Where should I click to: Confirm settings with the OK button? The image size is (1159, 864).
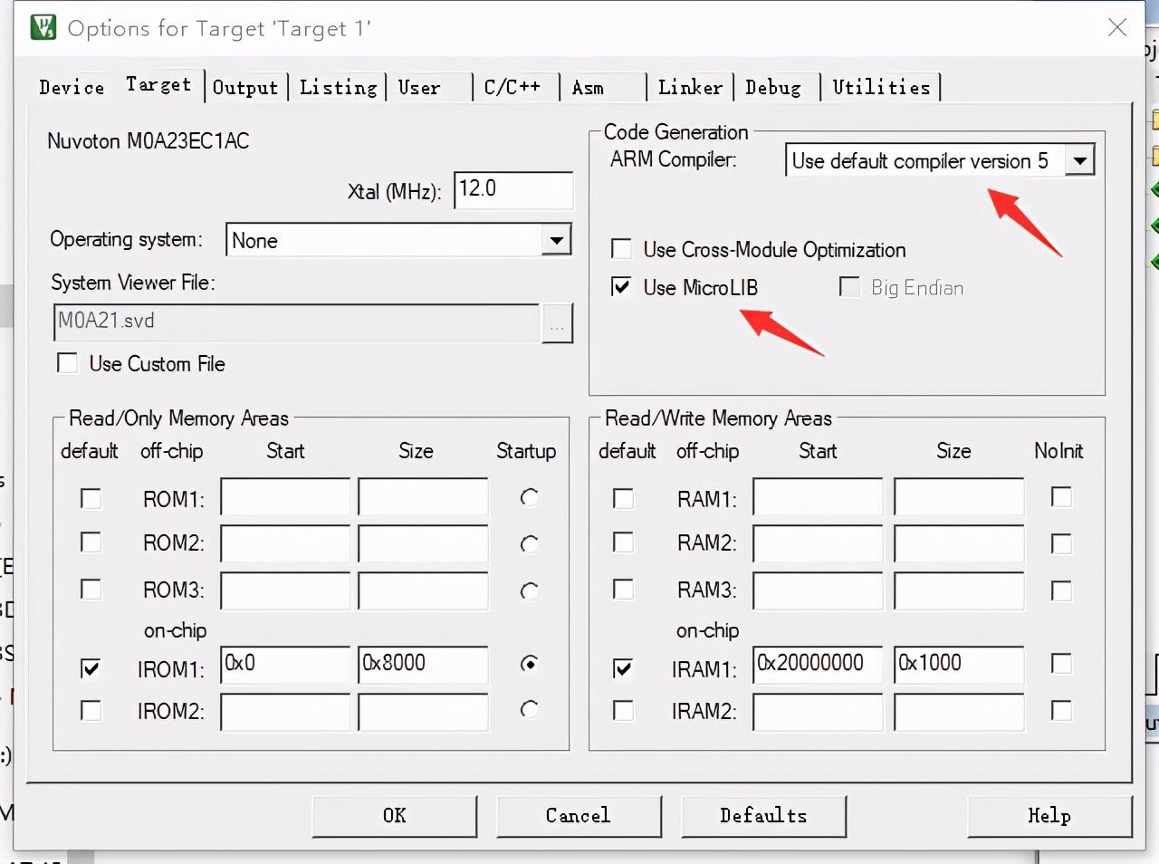point(395,816)
